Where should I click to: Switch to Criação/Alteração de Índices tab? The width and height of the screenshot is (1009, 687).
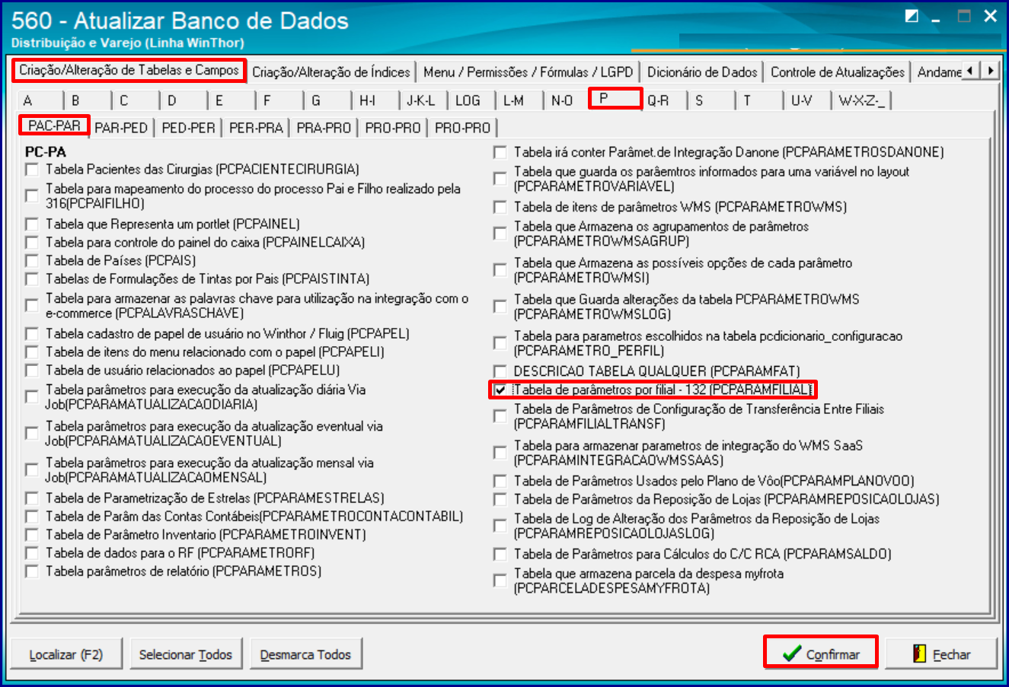331,72
